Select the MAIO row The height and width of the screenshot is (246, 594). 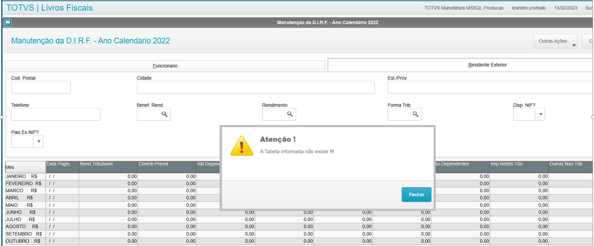click(x=299, y=205)
